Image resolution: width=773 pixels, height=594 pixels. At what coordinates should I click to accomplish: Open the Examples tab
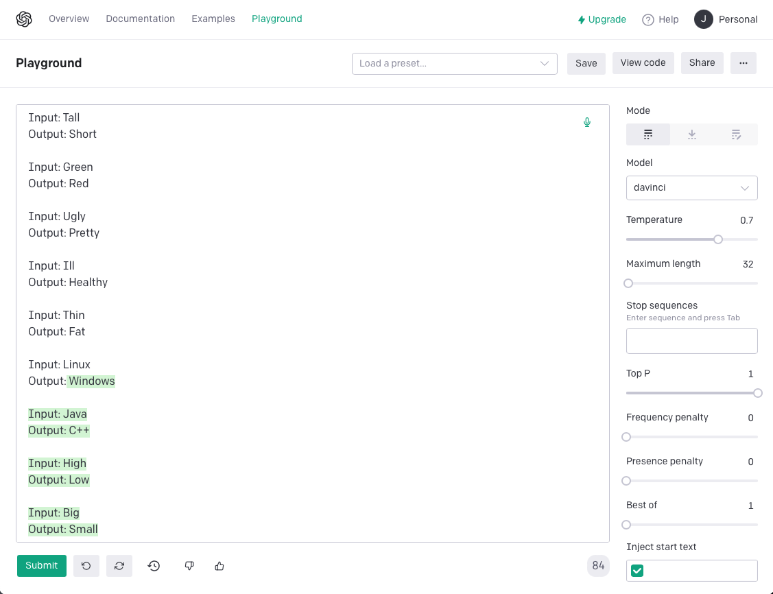coord(213,19)
